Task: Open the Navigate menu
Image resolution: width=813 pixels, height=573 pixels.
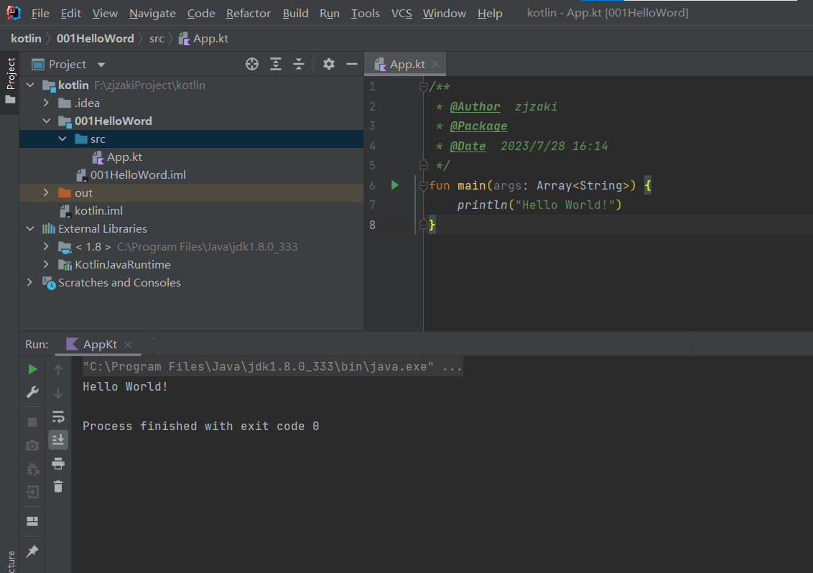Action: point(152,13)
